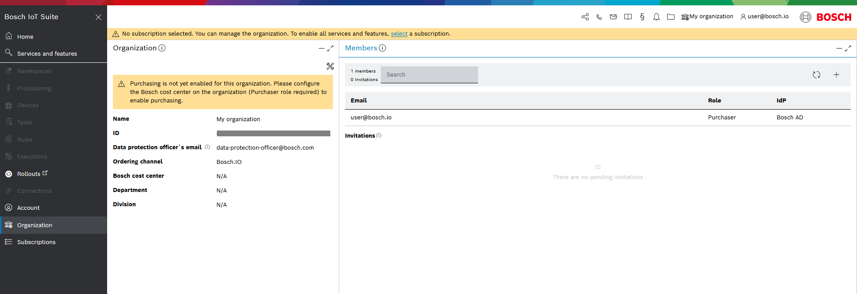Click Account sidebar person icon
The image size is (857, 294).
8,208
